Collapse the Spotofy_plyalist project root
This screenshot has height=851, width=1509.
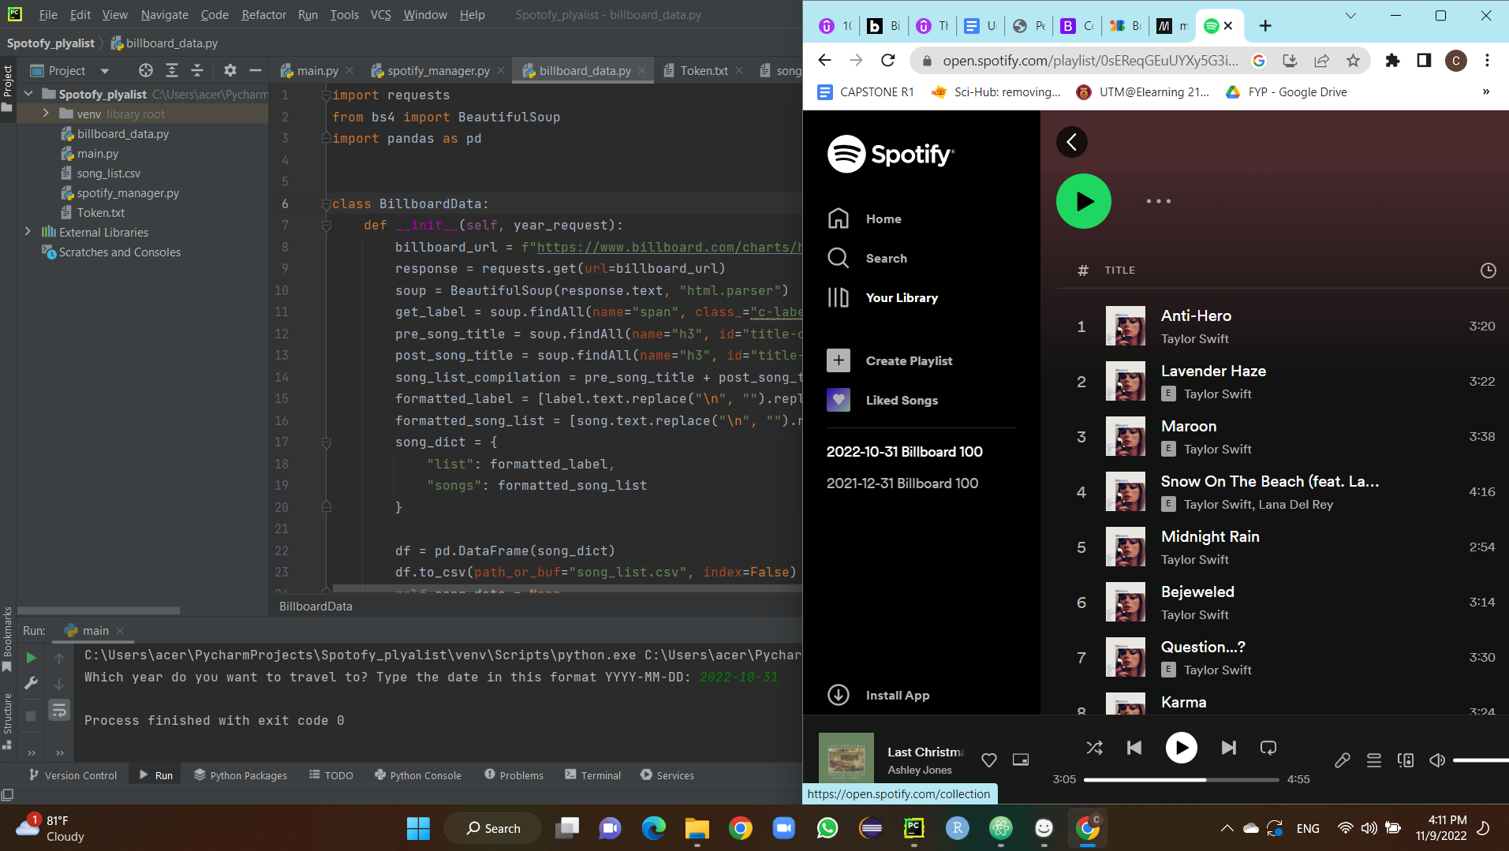[x=28, y=94]
